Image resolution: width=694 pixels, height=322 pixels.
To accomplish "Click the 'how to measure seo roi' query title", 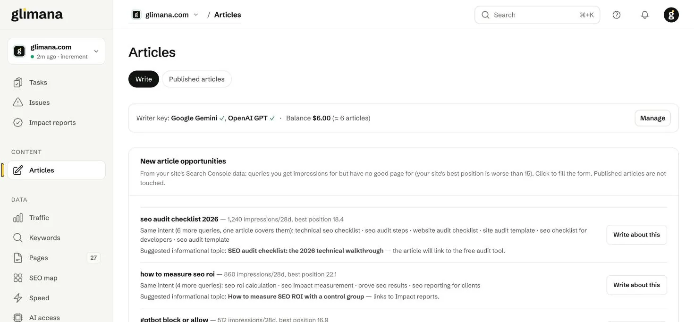I will coord(178,274).
